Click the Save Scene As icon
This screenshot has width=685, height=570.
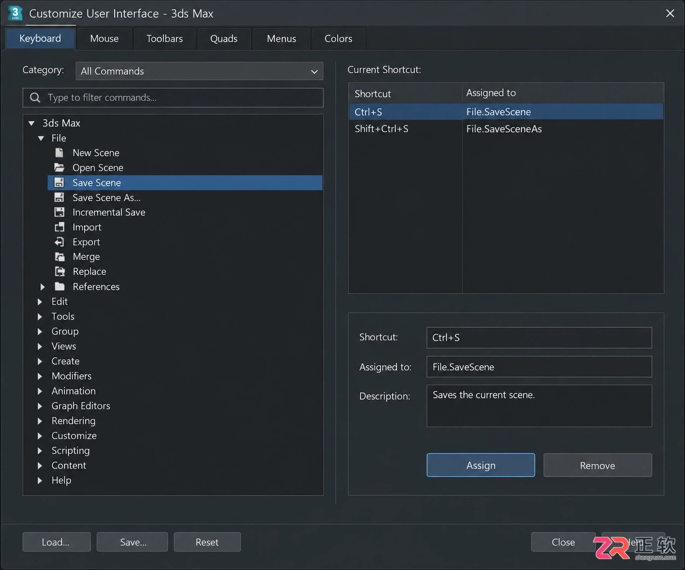[x=59, y=197]
